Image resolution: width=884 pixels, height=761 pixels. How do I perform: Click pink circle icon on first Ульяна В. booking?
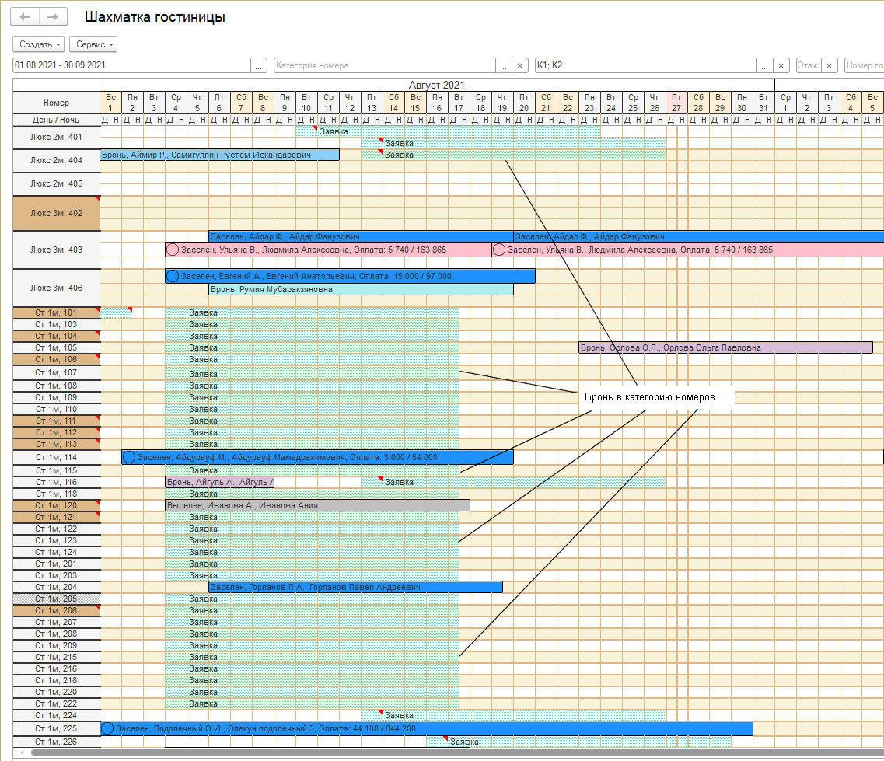pos(173,250)
